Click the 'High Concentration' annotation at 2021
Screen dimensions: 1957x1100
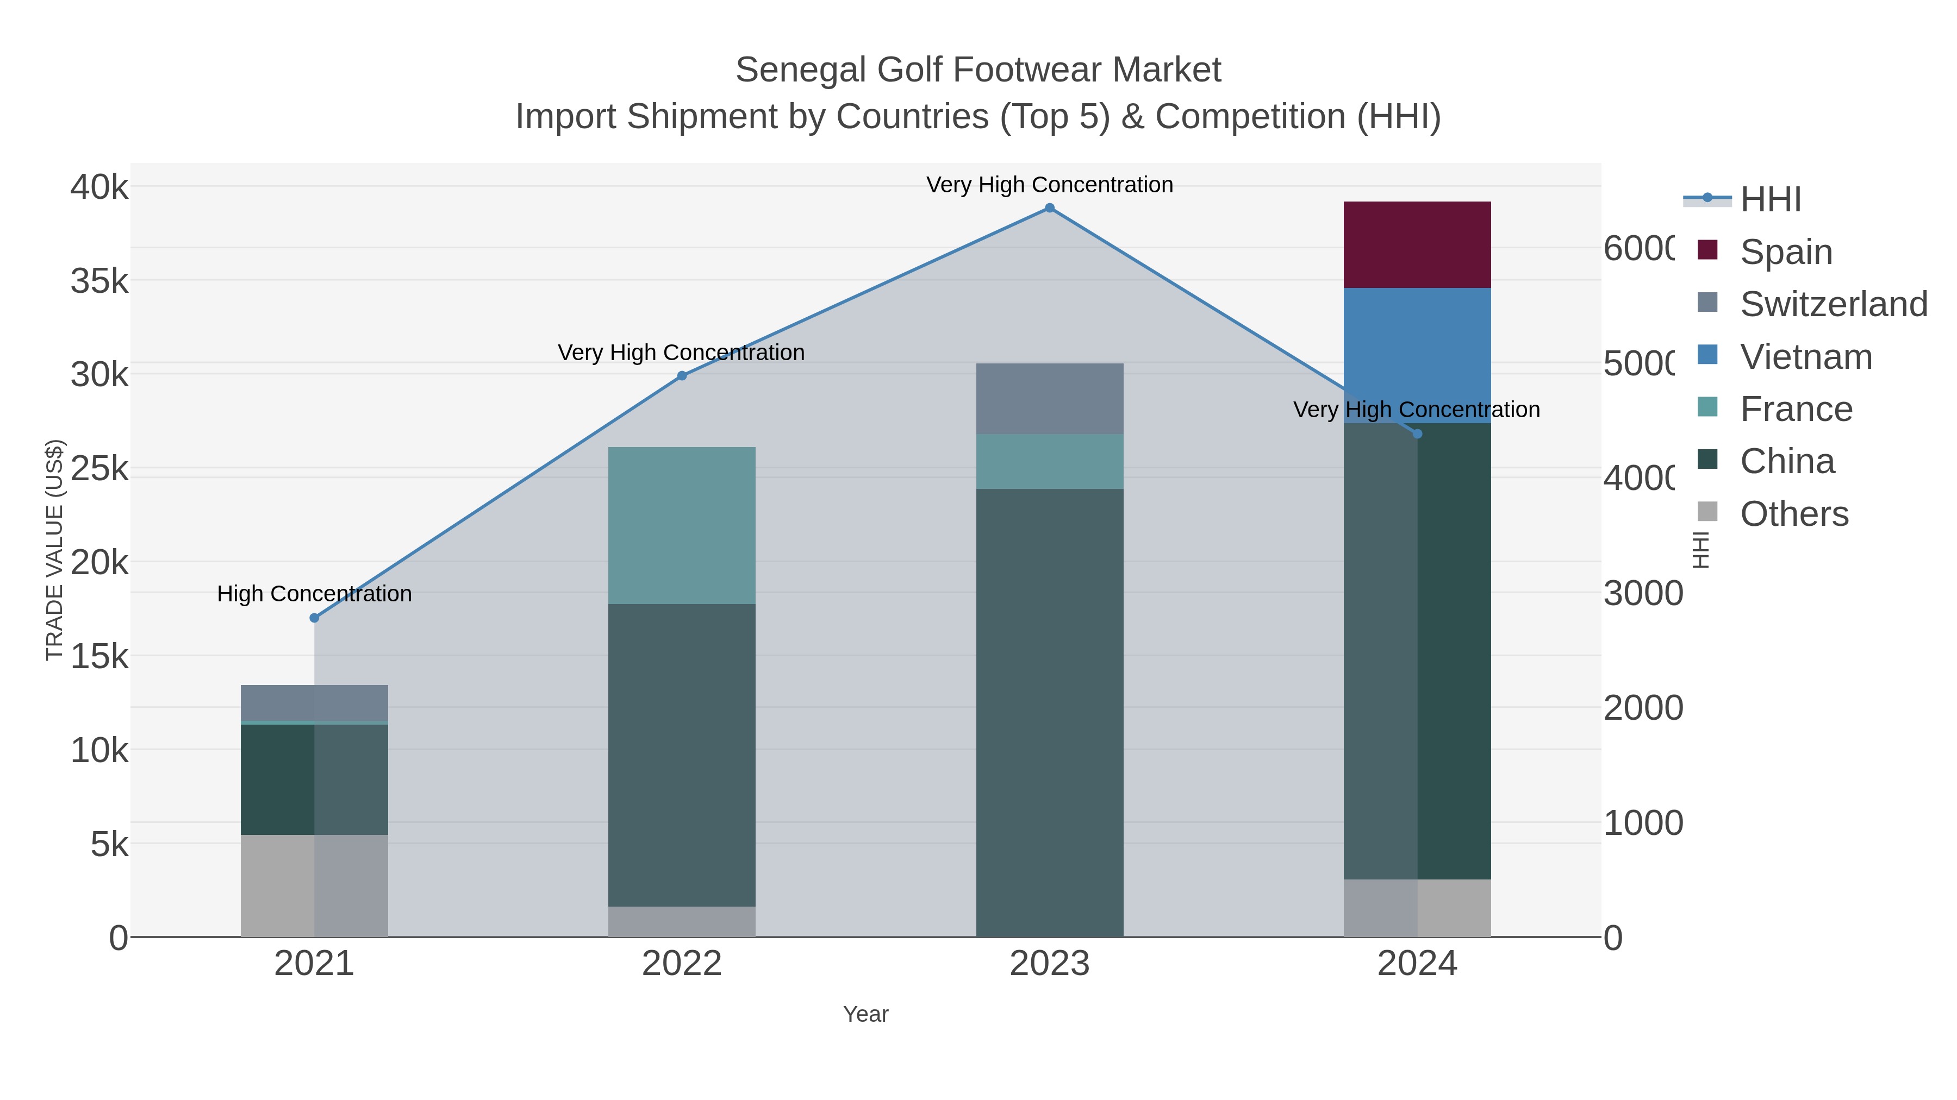(x=315, y=594)
